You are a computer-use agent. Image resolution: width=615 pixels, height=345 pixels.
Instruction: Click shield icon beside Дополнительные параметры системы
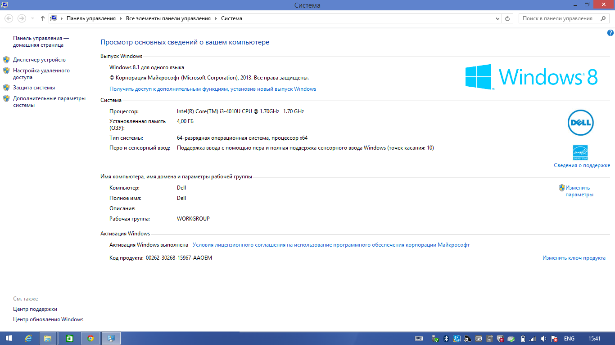click(x=6, y=98)
